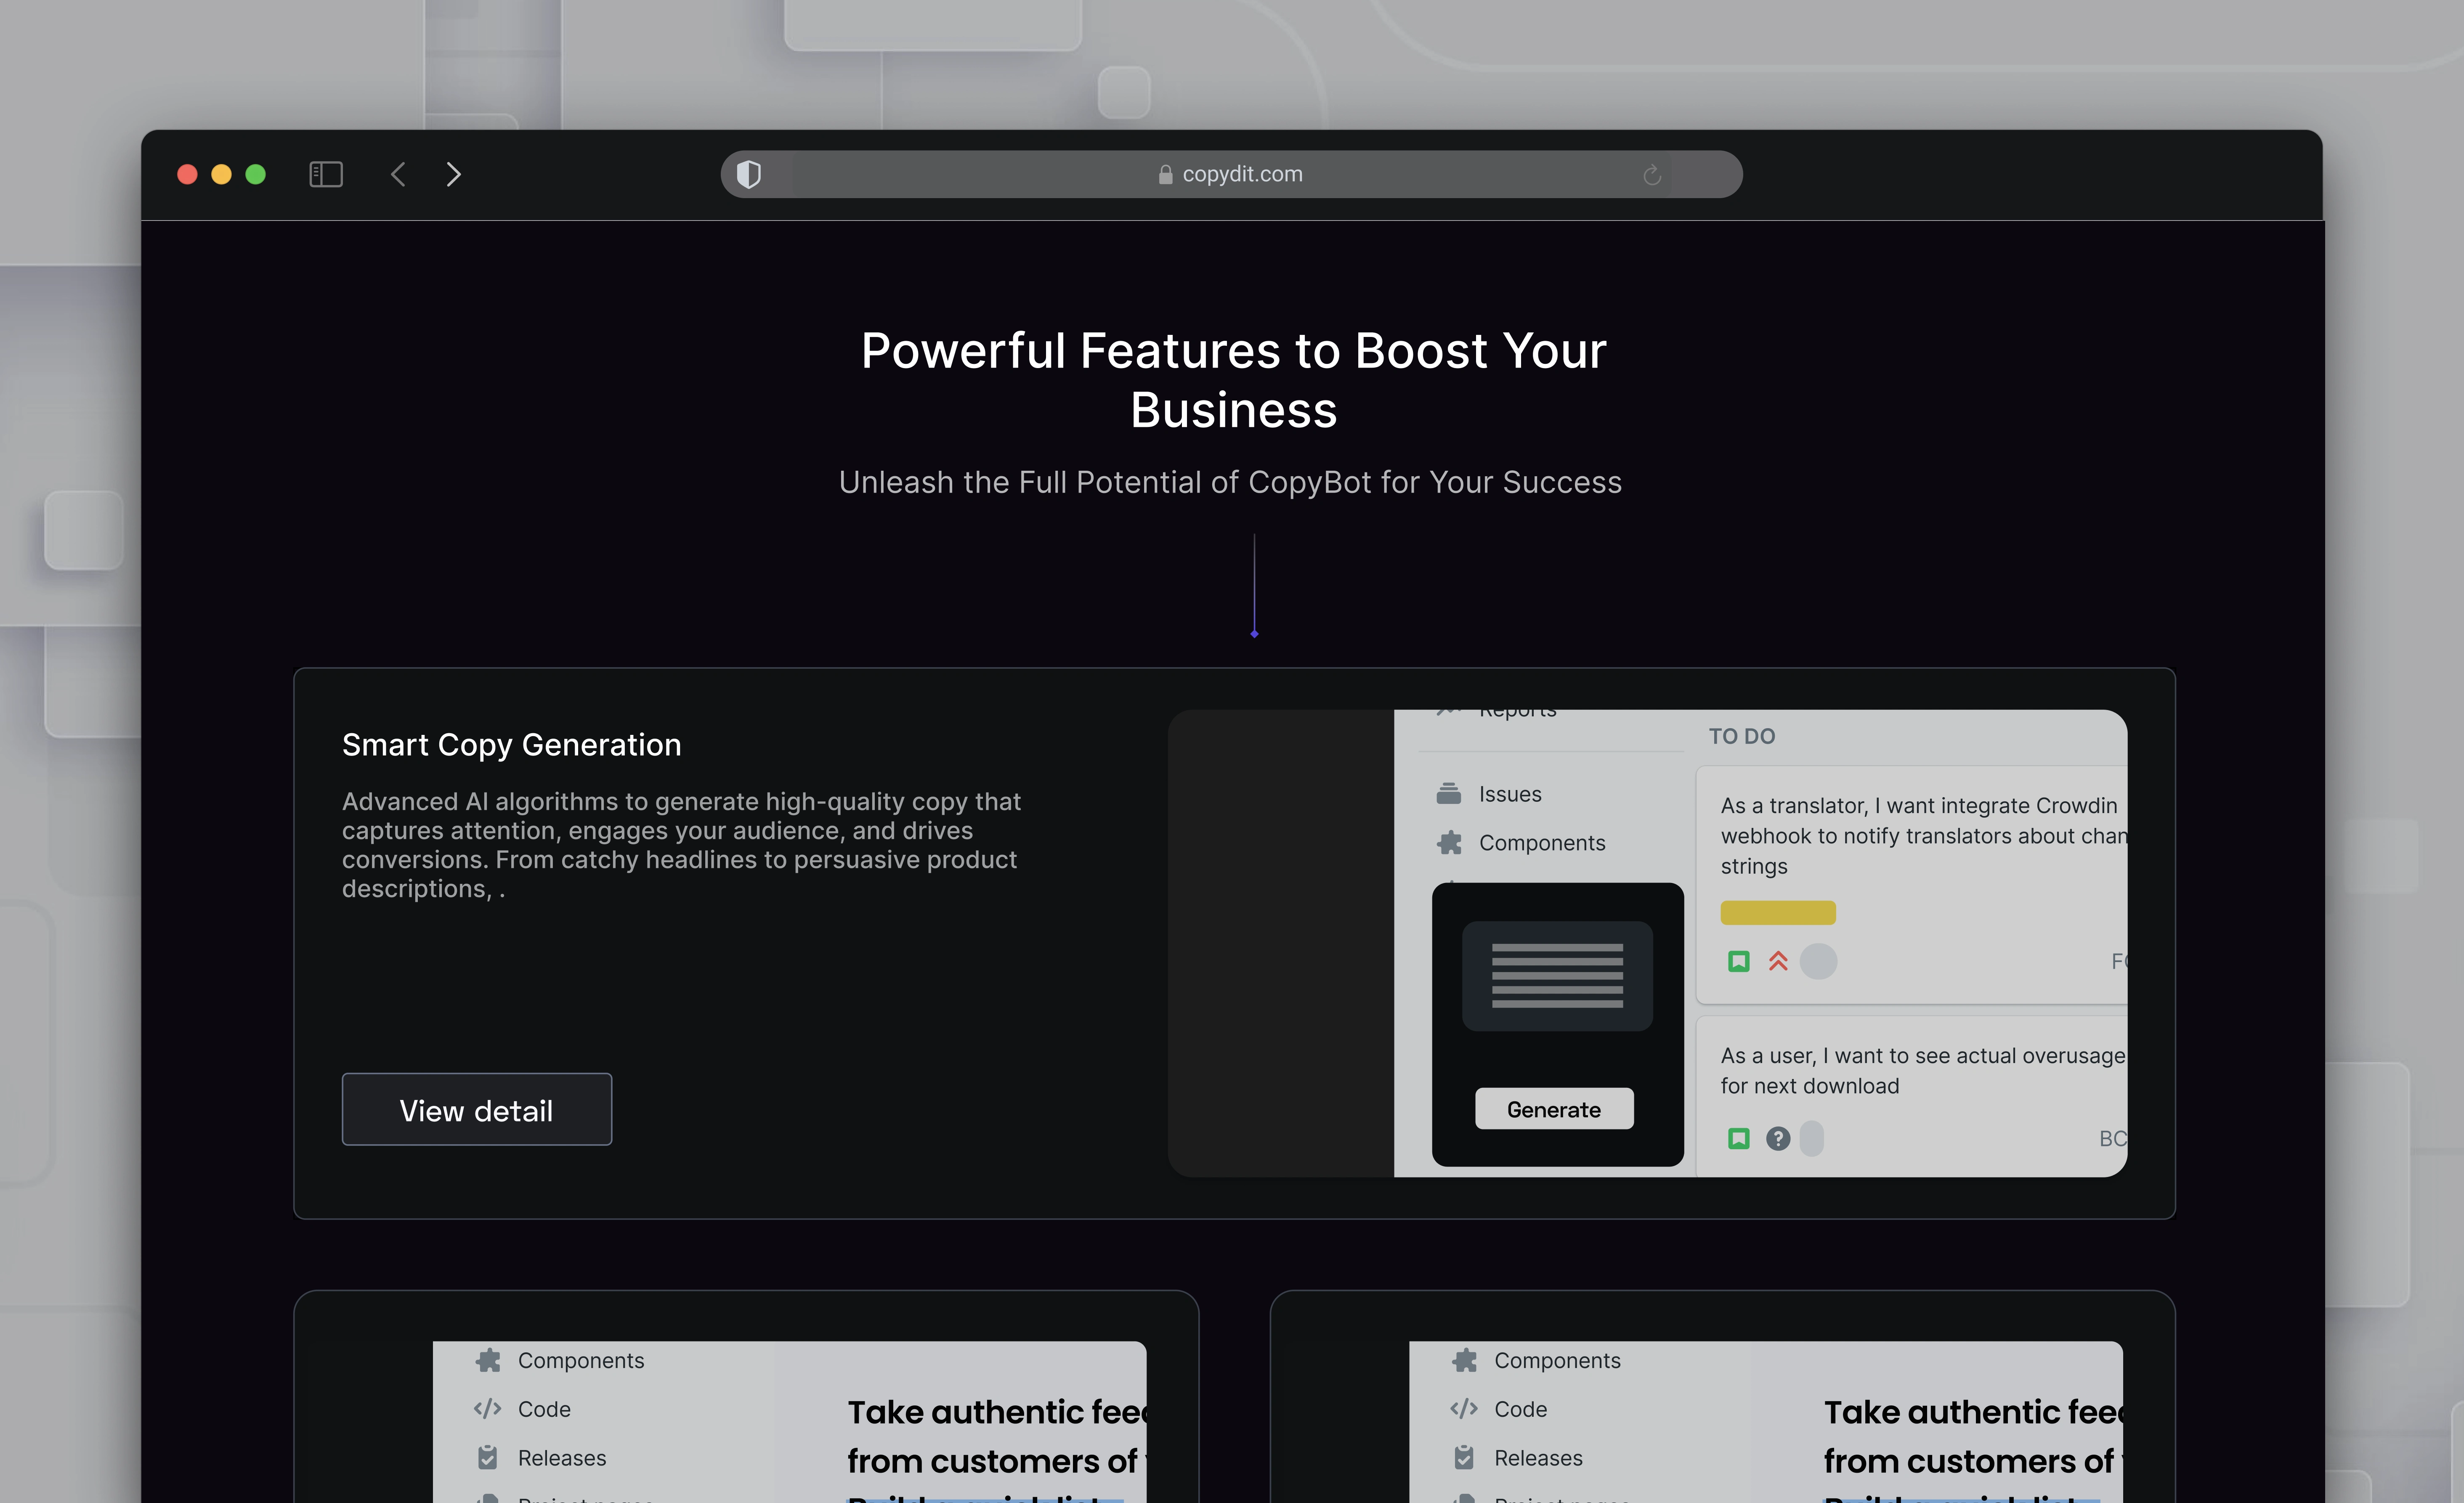Toggle the Safari sidebar icon
This screenshot has height=1503, width=2464.
(326, 174)
